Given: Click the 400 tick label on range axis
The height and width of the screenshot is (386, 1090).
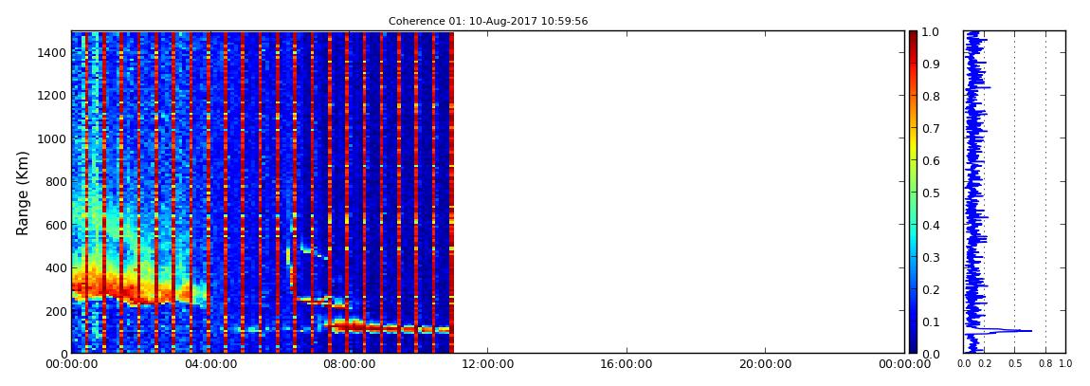Looking at the screenshot, I should click(x=55, y=268).
